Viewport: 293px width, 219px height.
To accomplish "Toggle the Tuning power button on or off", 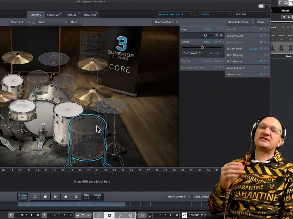I will 216,41.
